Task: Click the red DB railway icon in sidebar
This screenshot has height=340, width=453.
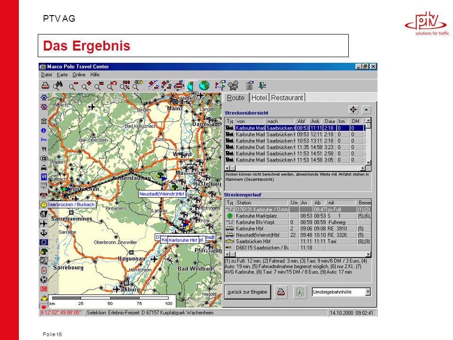Action: 43,289
